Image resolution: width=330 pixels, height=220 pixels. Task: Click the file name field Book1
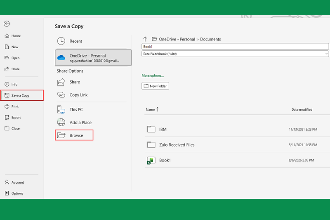tap(235, 47)
